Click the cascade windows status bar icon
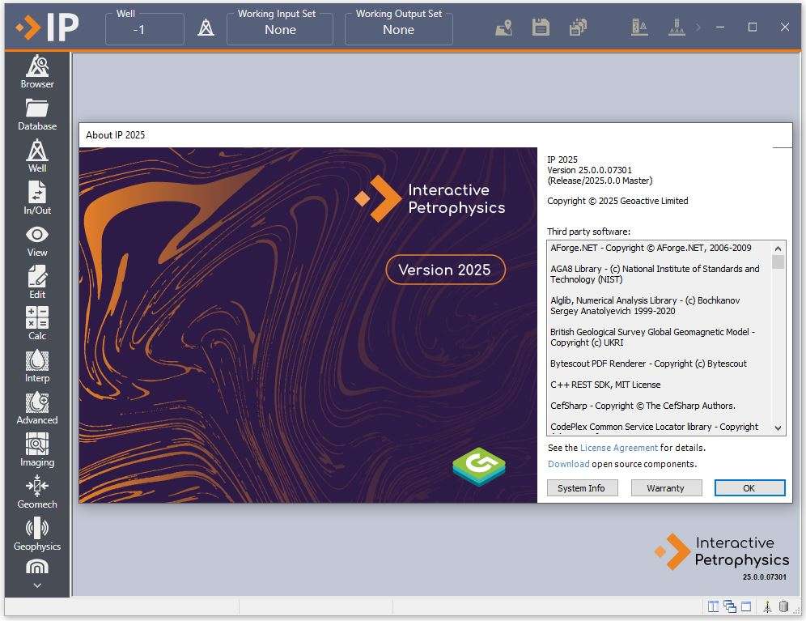 pyautogui.click(x=730, y=606)
